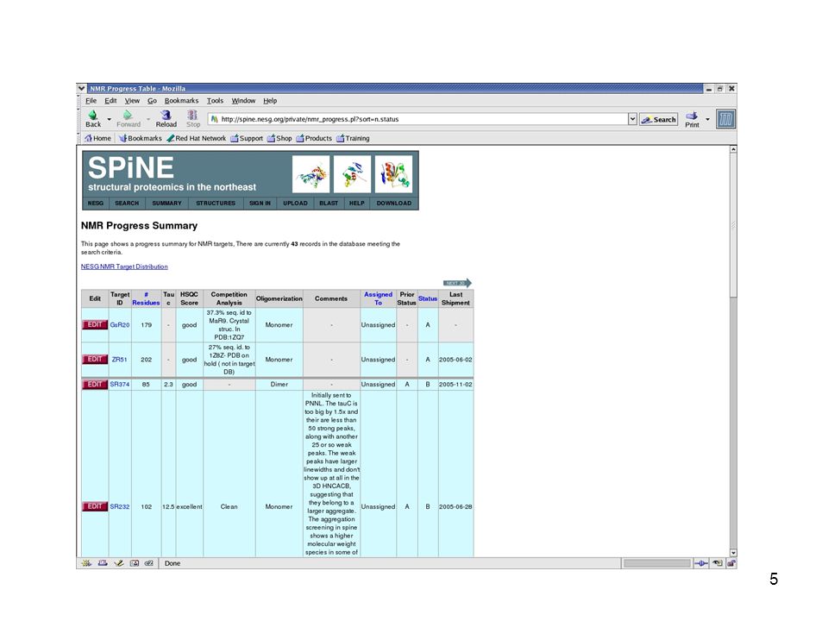
Task: Click the Forward navigation arrow icon
Action: (x=128, y=115)
